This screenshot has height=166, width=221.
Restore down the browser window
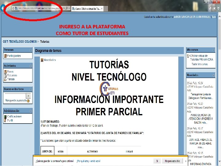tap(211, 2)
